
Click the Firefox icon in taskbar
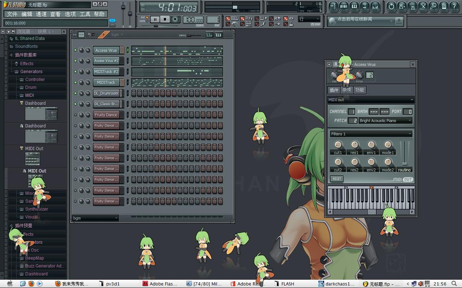point(31,284)
